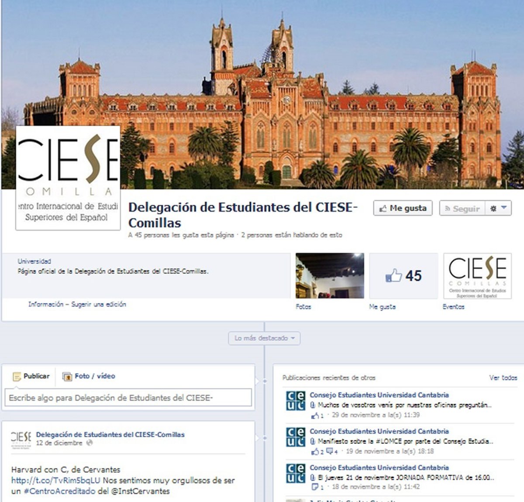Click Ver todos recent posts link
The width and height of the screenshot is (524, 502).
pos(503,378)
